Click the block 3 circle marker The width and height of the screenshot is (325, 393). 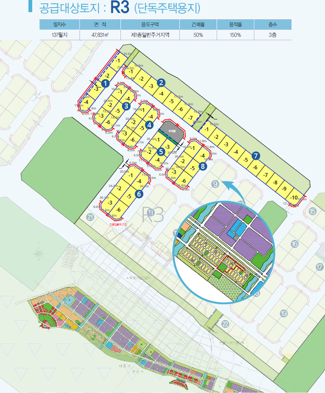click(x=126, y=106)
